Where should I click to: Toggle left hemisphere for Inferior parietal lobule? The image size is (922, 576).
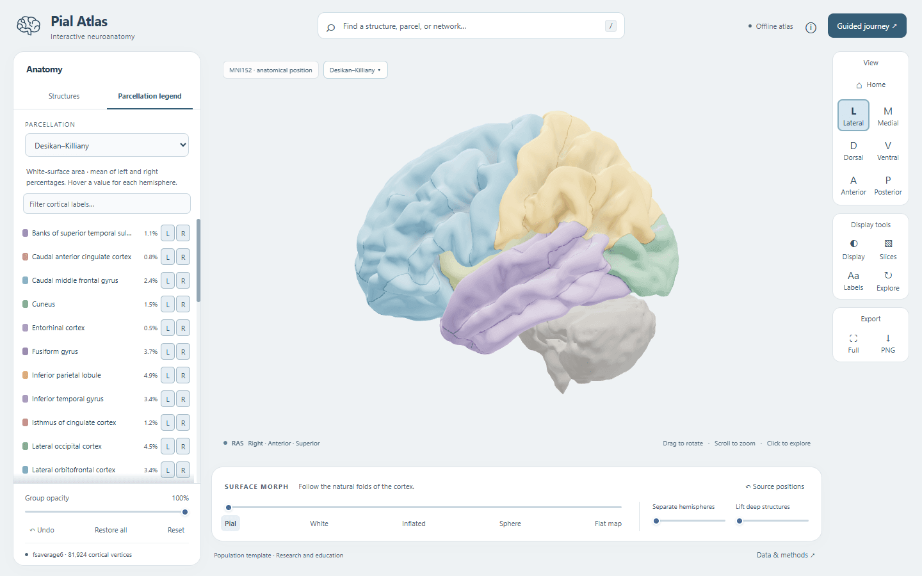click(168, 376)
